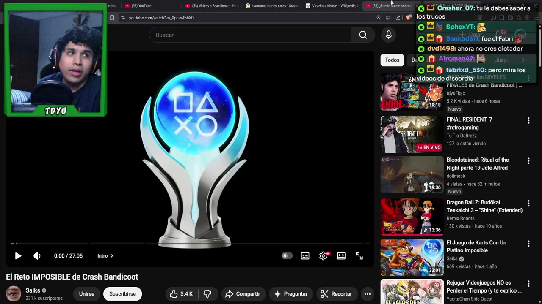Click the video title text
This screenshot has width=542, height=304.
[72, 277]
